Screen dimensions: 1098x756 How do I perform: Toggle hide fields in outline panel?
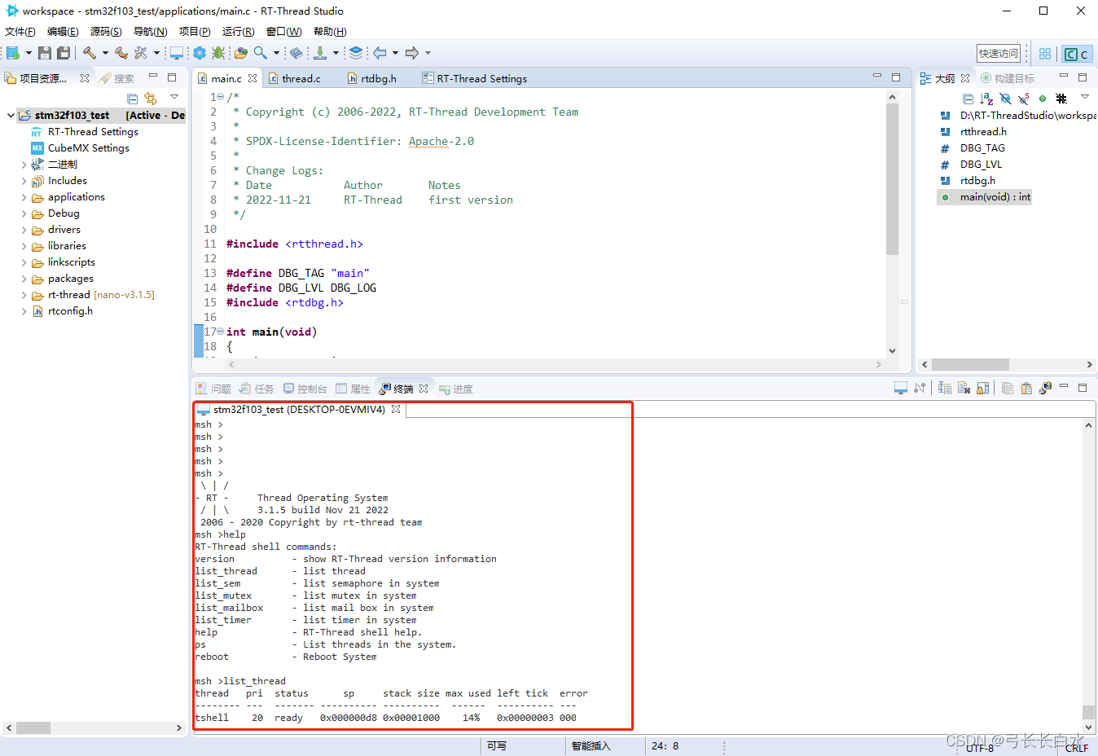pyautogui.click(x=1005, y=99)
